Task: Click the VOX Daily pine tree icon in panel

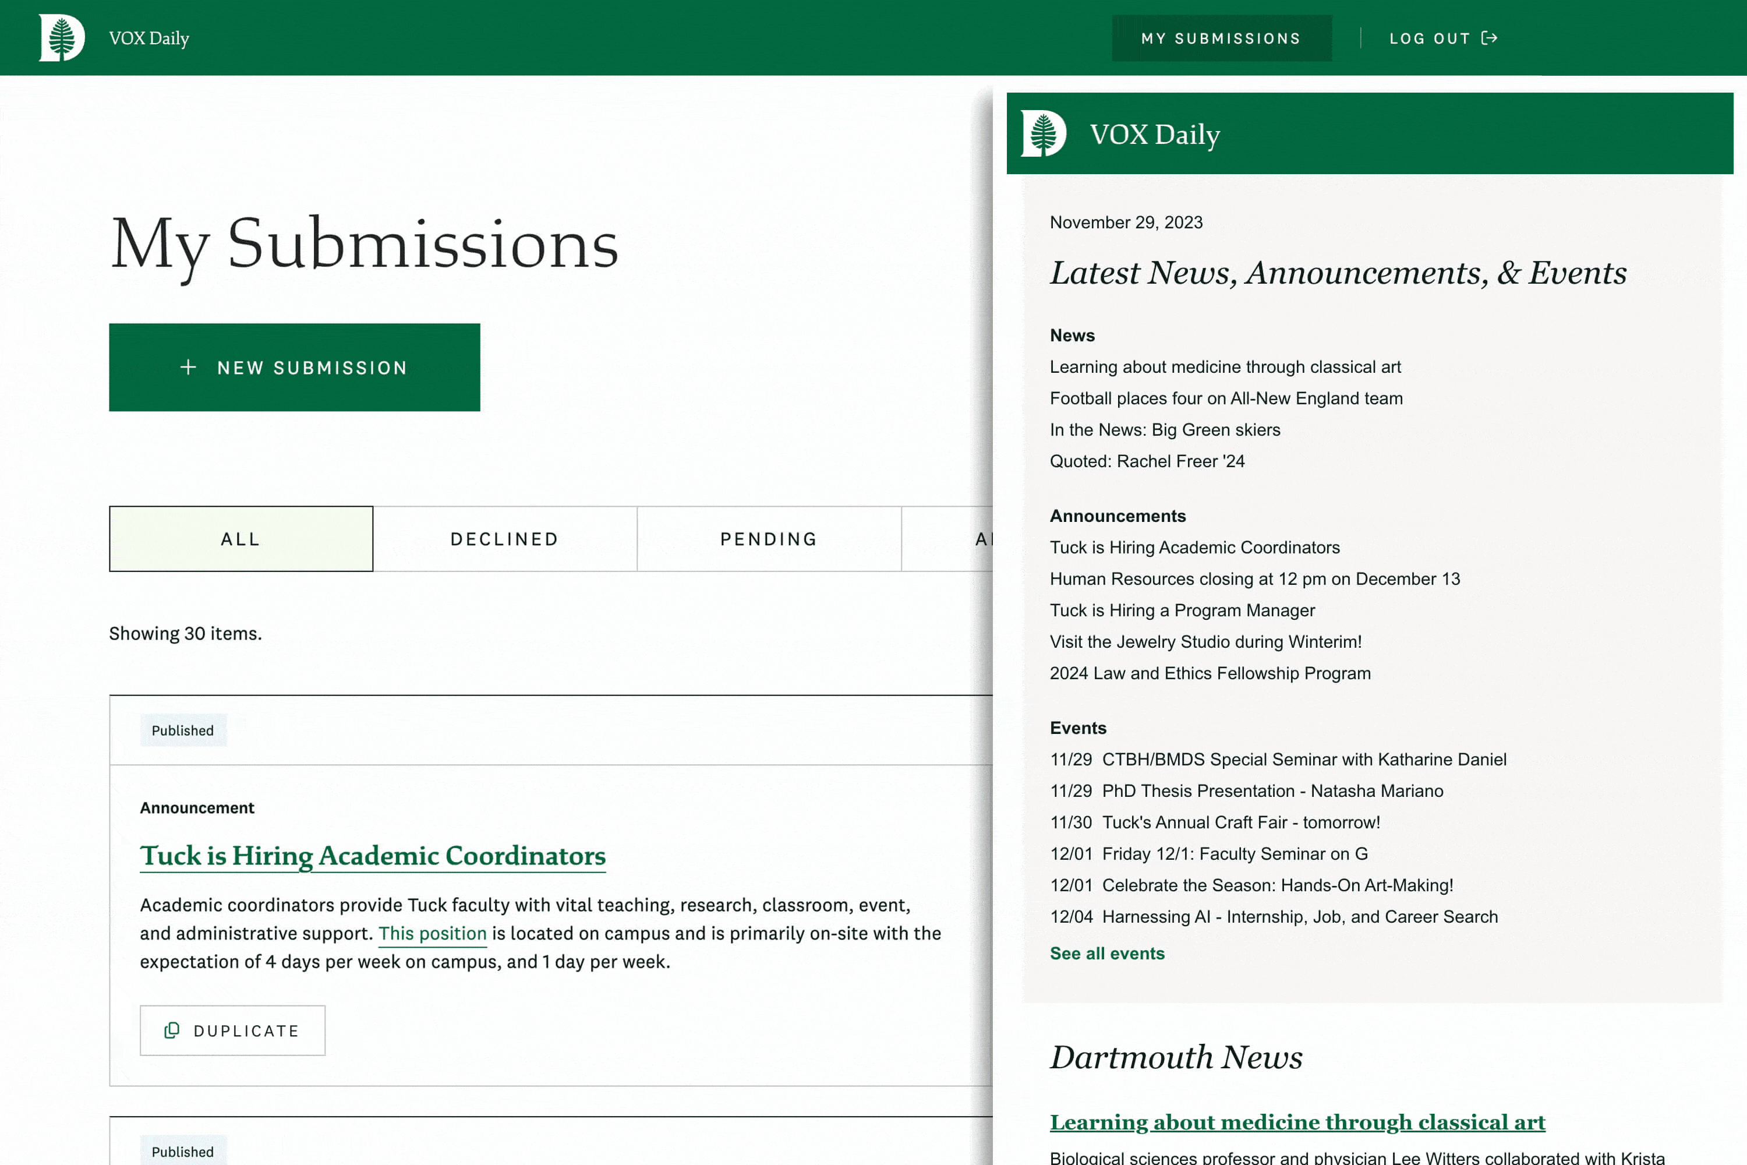Action: click(x=1046, y=135)
